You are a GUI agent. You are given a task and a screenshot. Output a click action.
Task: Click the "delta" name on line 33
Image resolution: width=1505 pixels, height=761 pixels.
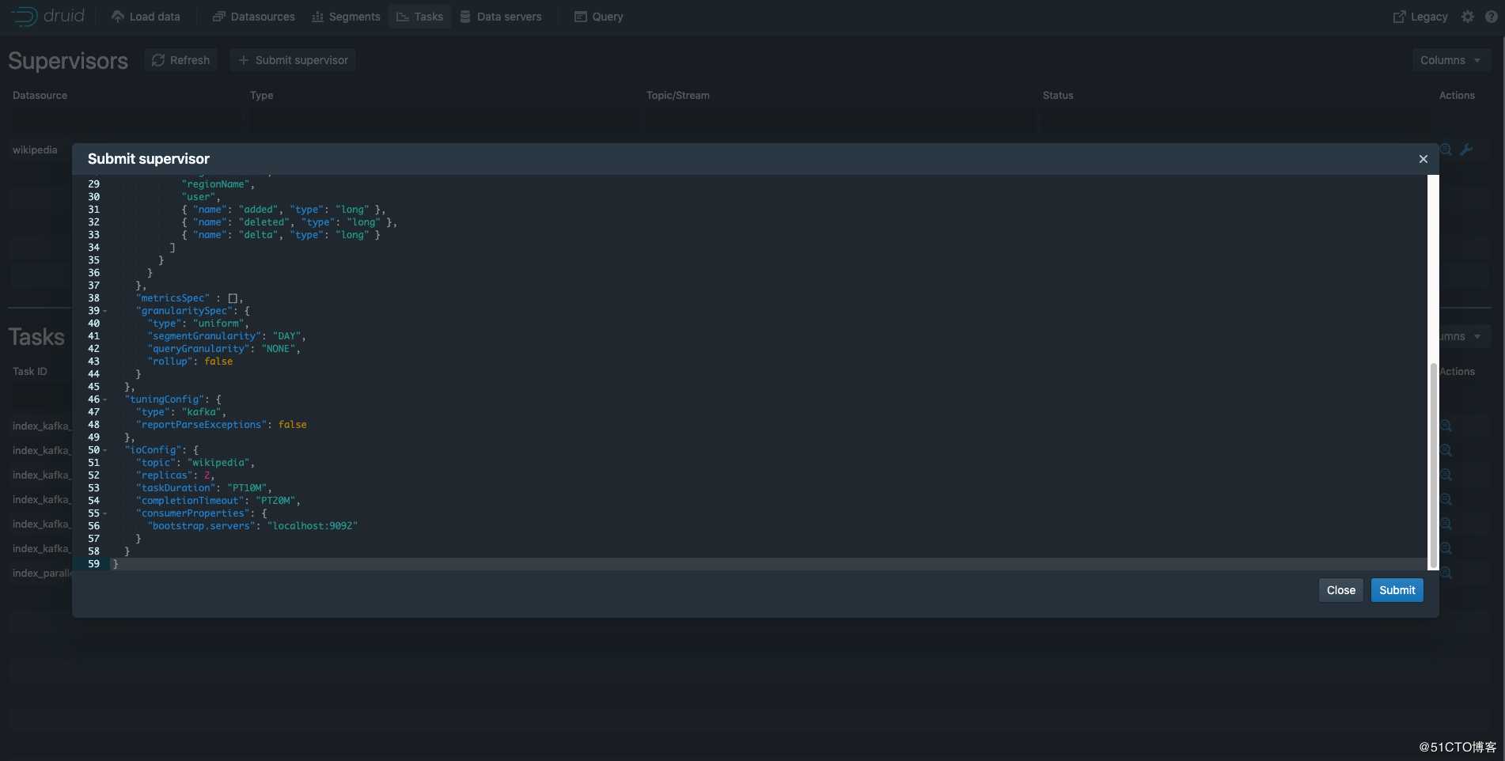259,235
